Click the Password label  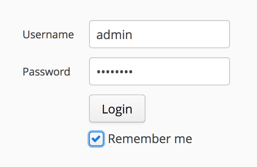tap(46, 72)
